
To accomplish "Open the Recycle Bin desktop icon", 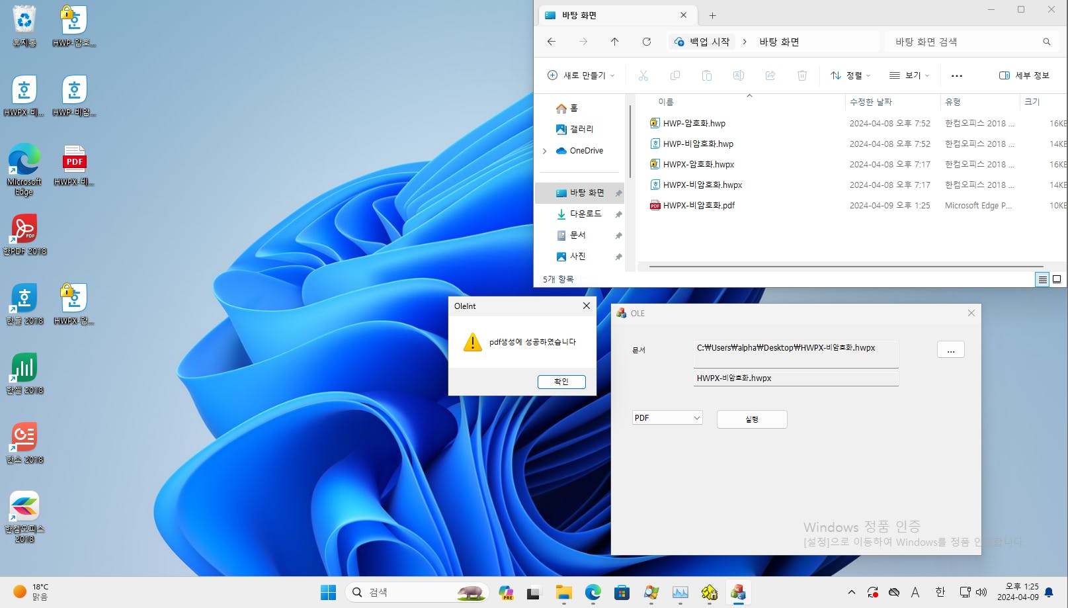I will 24,26.
